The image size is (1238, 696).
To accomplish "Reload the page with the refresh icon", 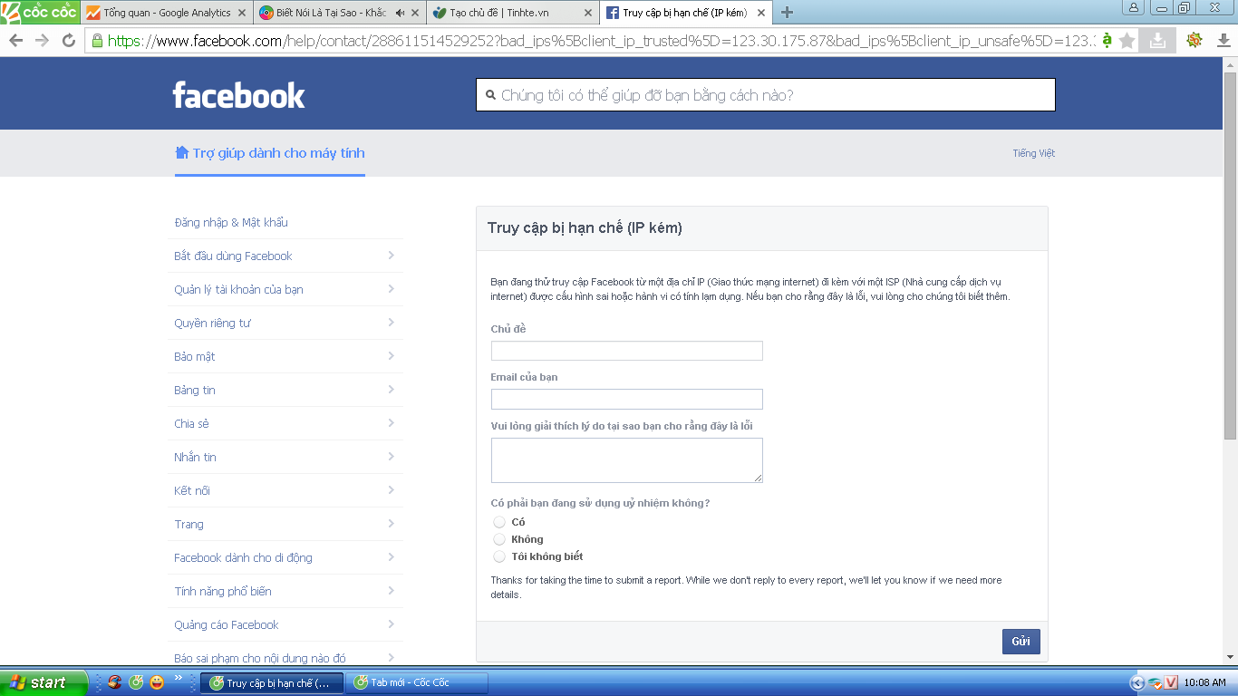I will click(68, 41).
